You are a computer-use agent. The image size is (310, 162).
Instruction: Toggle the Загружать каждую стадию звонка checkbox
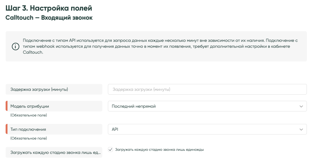click(110, 150)
